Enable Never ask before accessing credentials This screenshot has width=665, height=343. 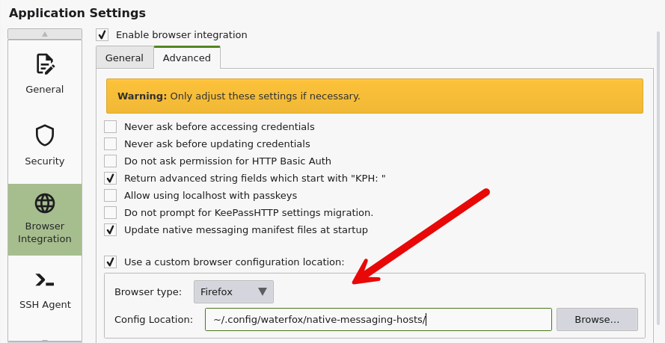tap(111, 127)
